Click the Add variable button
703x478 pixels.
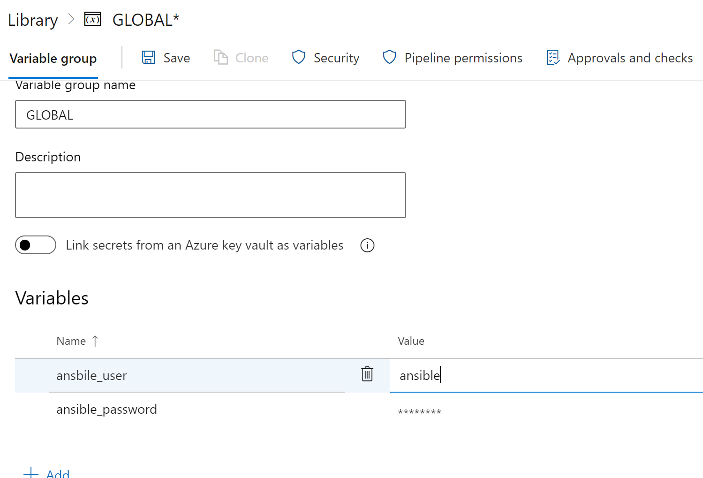coord(47,473)
